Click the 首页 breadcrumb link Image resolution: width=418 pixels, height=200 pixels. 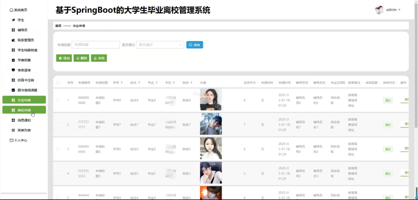tap(58, 26)
